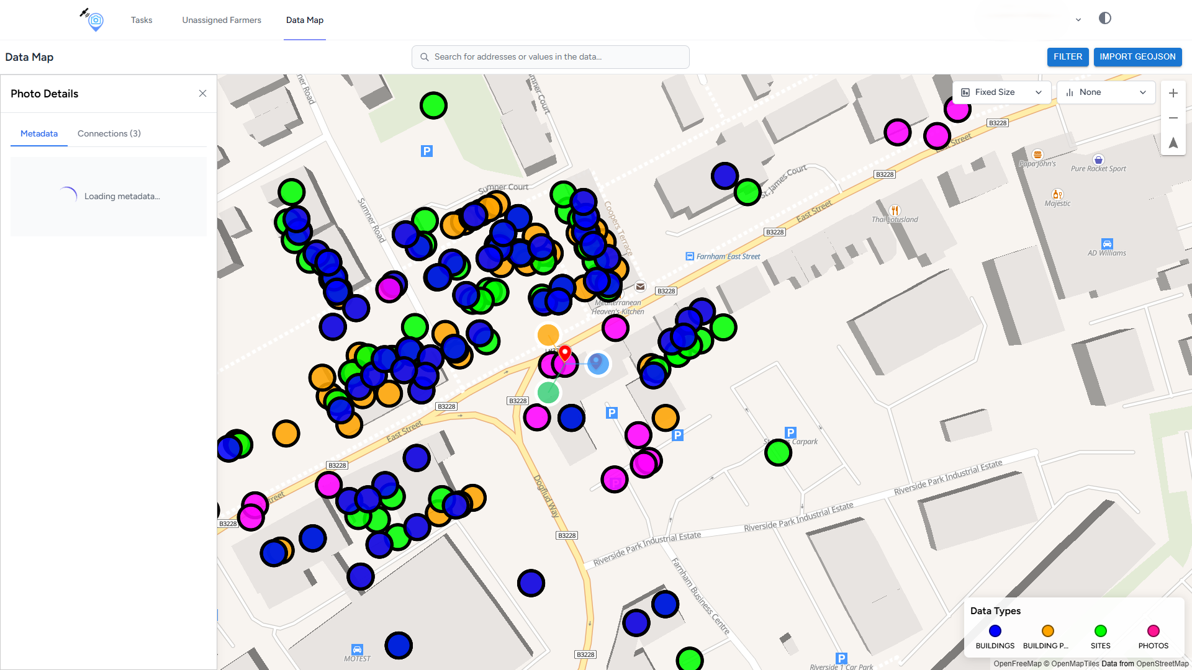The width and height of the screenshot is (1192, 670).
Task: Toggle PHOTOS pink legend swatch
Action: 1153,631
